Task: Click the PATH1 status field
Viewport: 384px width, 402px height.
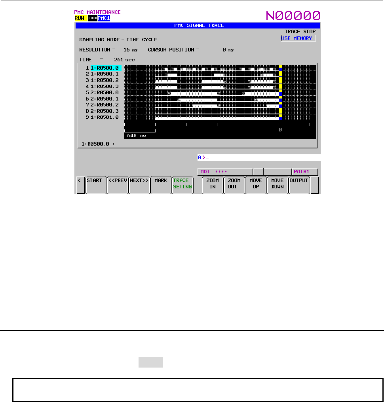Action: coord(305,171)
